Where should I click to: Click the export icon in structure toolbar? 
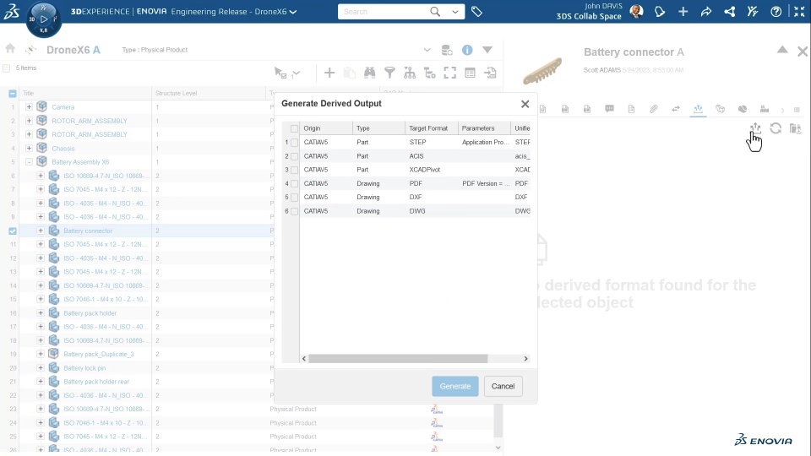[490, 73]
